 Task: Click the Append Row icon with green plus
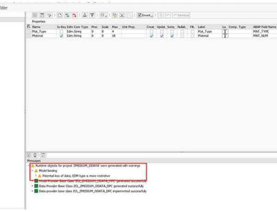(67, 15)
